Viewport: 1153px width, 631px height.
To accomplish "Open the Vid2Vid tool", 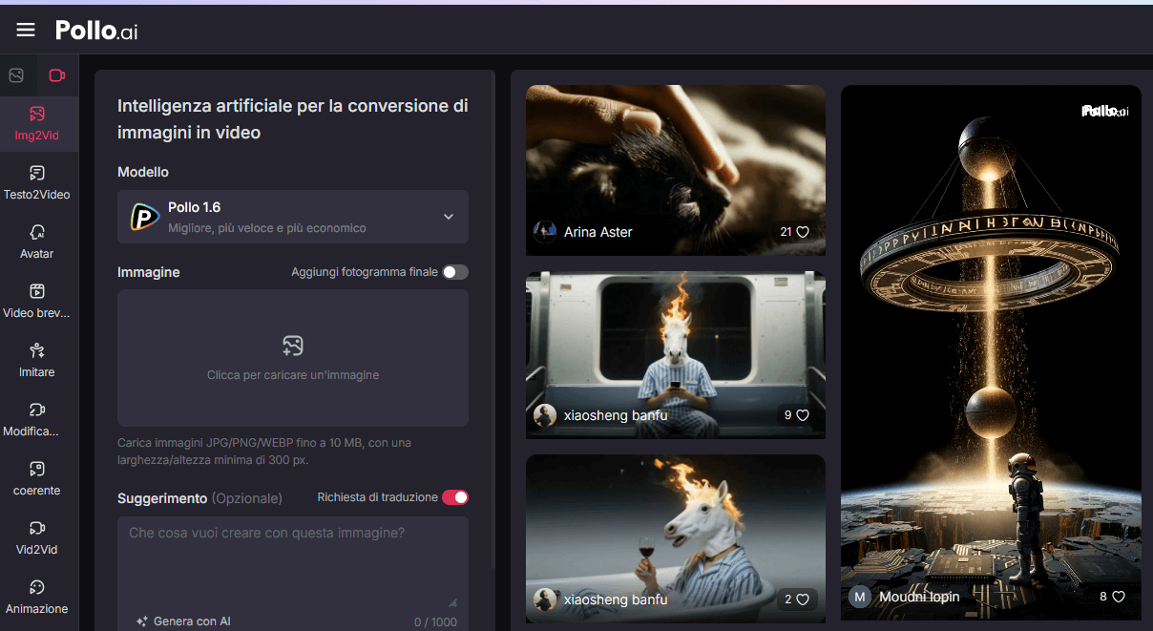I will click(x=38, y=538).
